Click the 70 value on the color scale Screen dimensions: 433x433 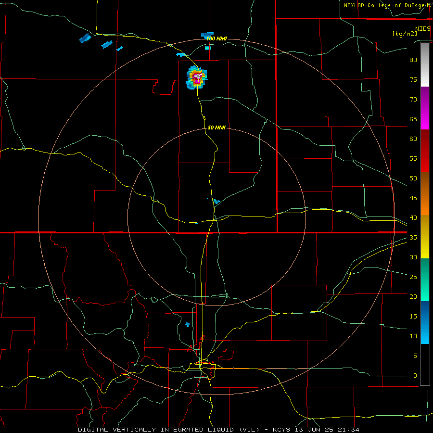(x=413, y=100)
